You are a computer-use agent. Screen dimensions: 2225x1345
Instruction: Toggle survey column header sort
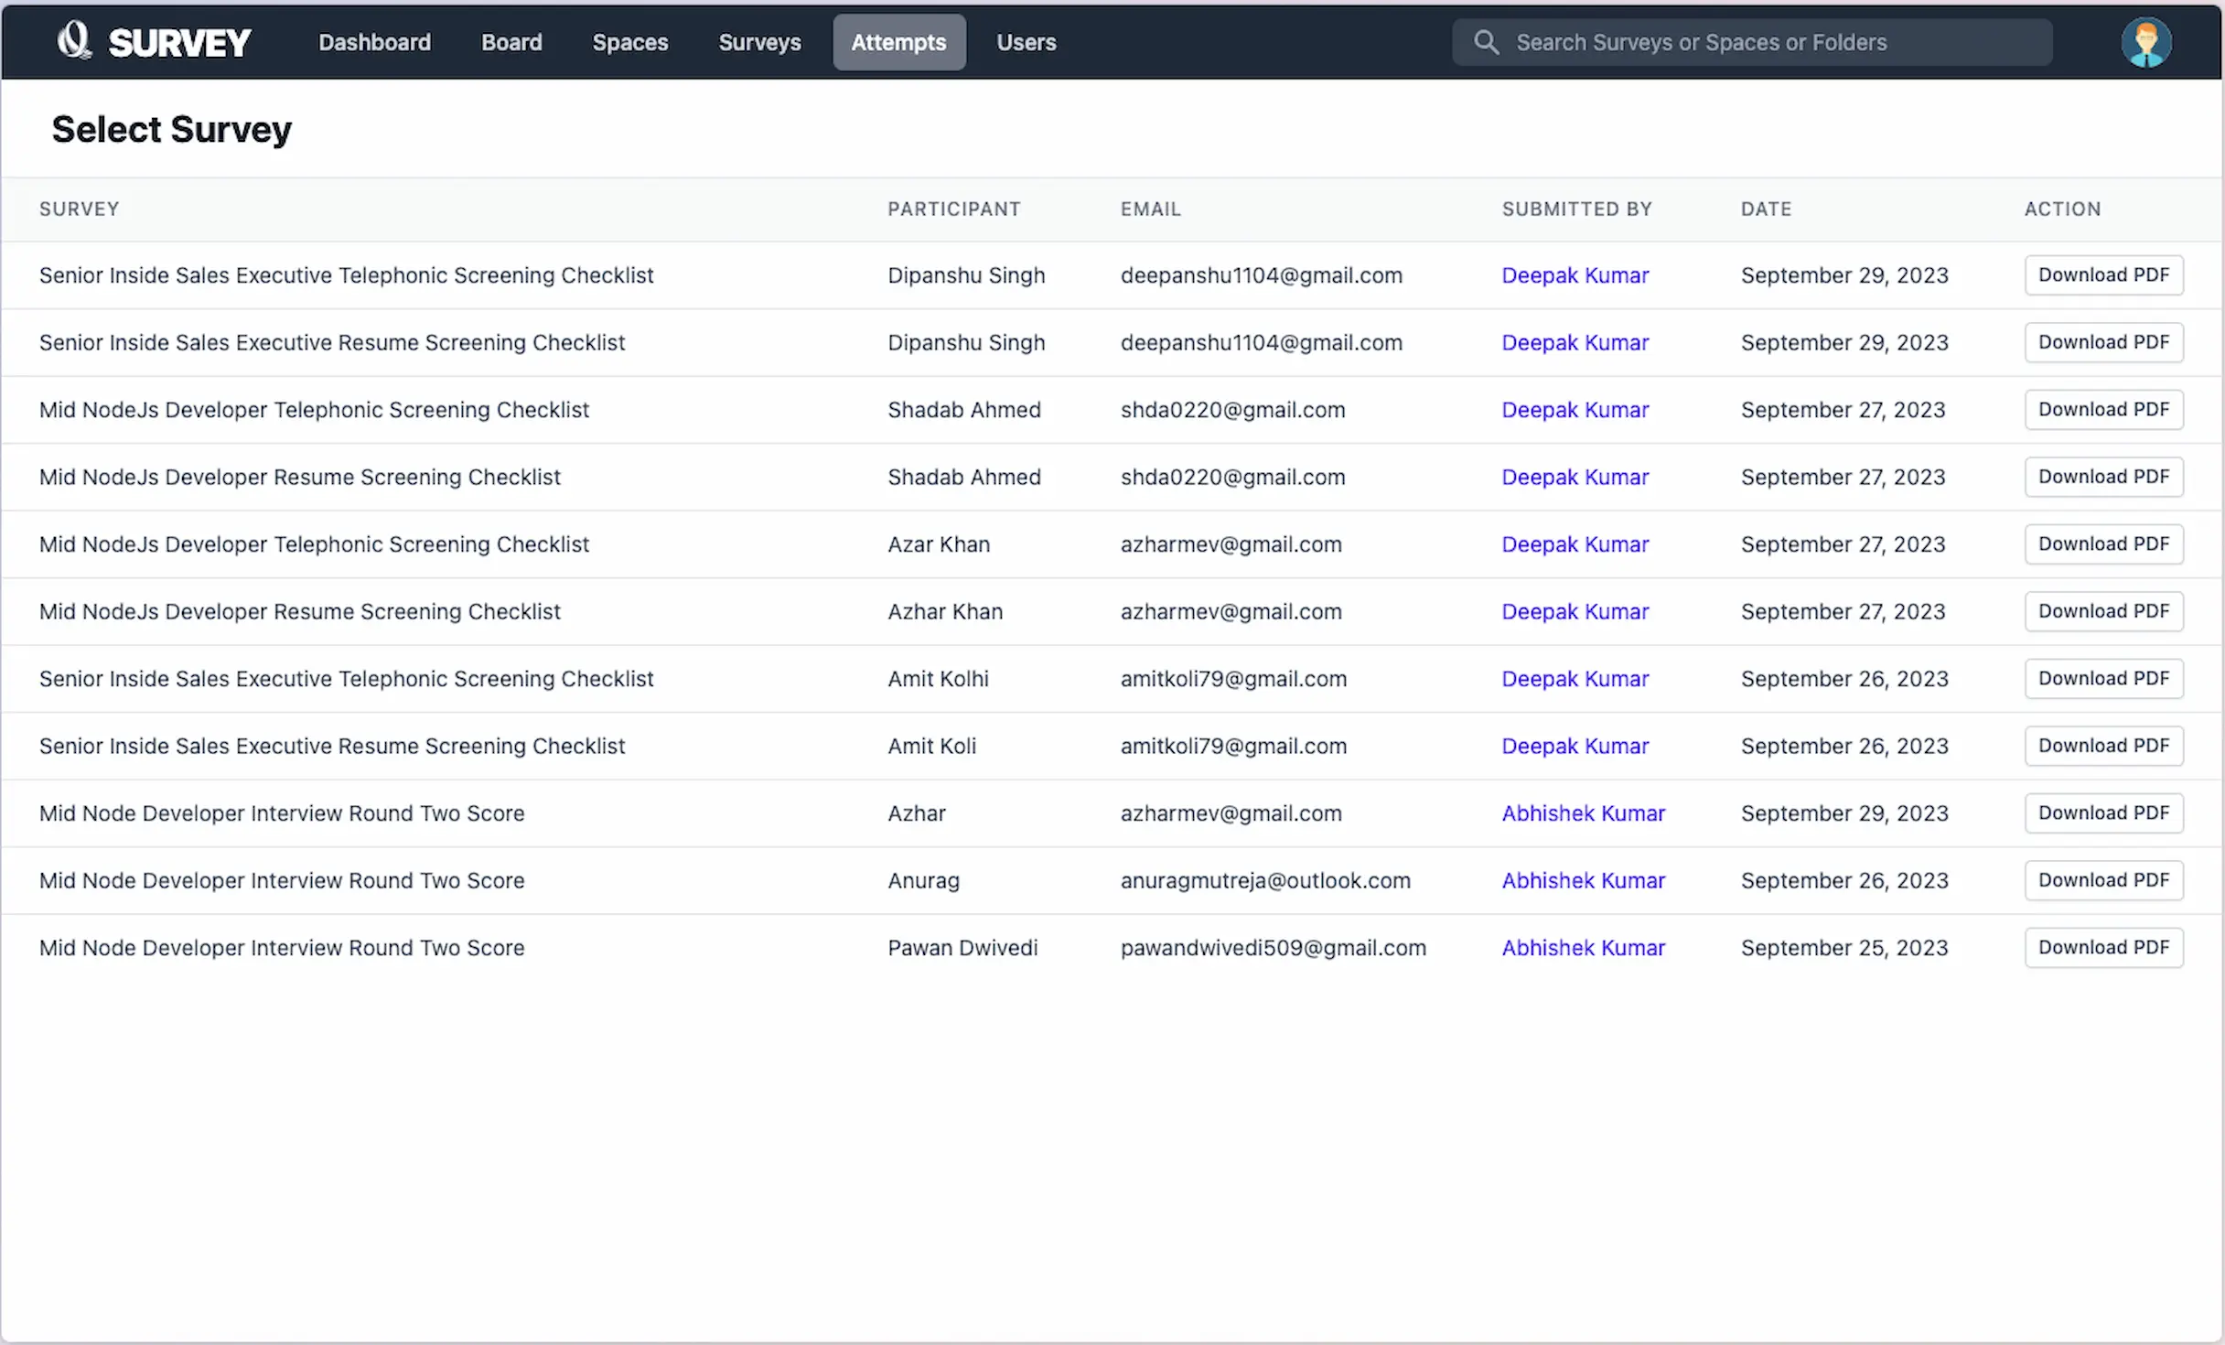point(78,209)
